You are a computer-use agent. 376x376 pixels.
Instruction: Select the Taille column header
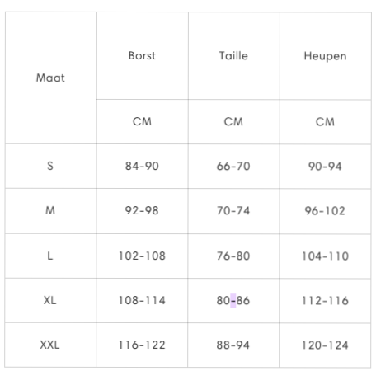tap(233, 56)
